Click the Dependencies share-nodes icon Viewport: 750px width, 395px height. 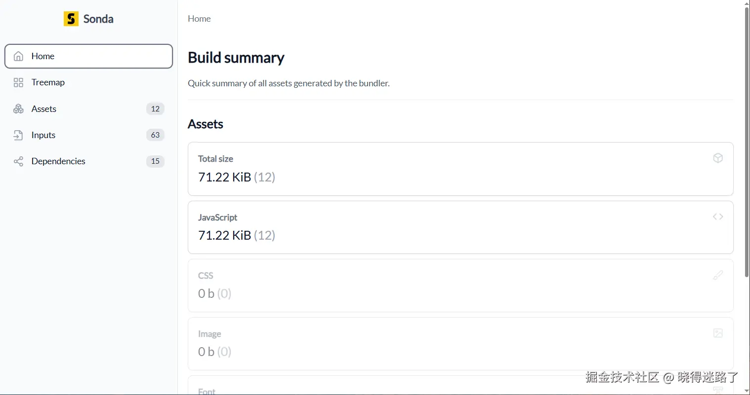coord(18,161)
